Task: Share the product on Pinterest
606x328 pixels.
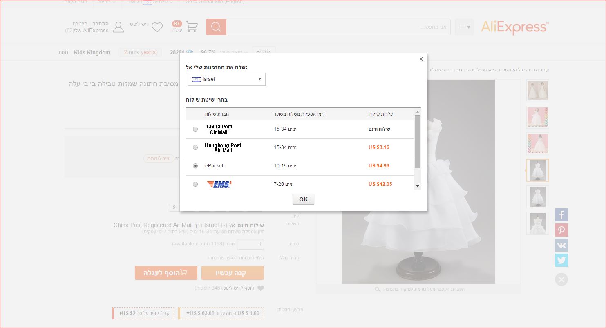Action: tap(561, 230)
